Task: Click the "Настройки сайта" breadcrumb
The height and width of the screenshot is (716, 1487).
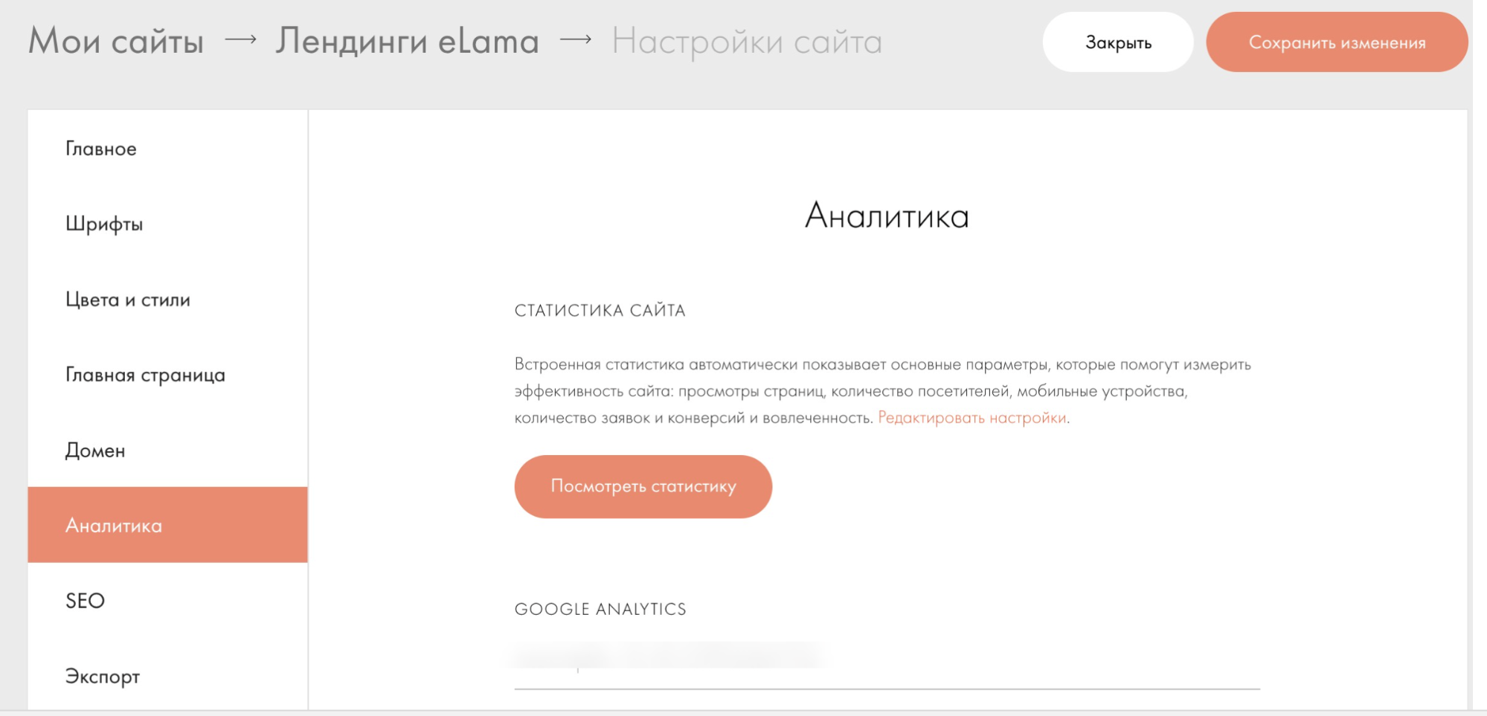Action: 746,42
